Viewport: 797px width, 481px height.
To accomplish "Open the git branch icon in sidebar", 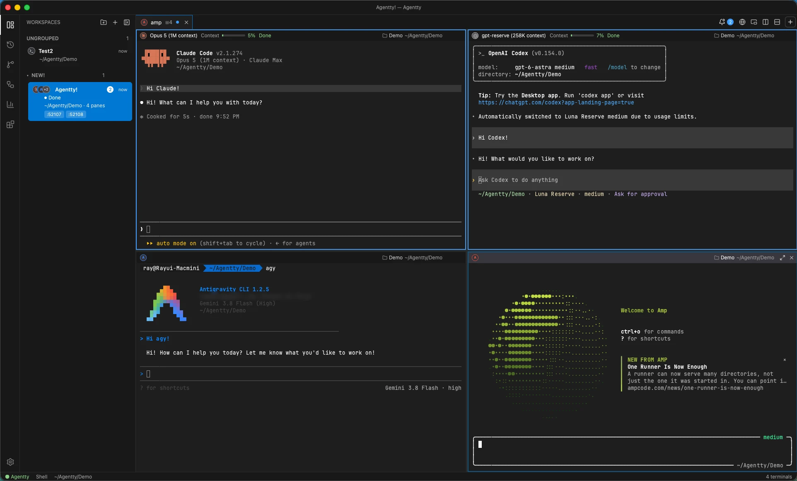I will tap(10, 65).
